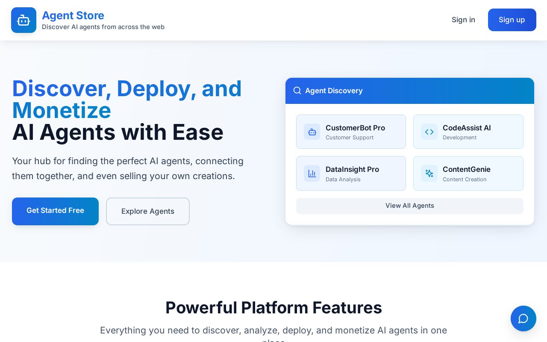Click the 'Development' category label
Screen dimensions: 547x342
tap(459, 138)
